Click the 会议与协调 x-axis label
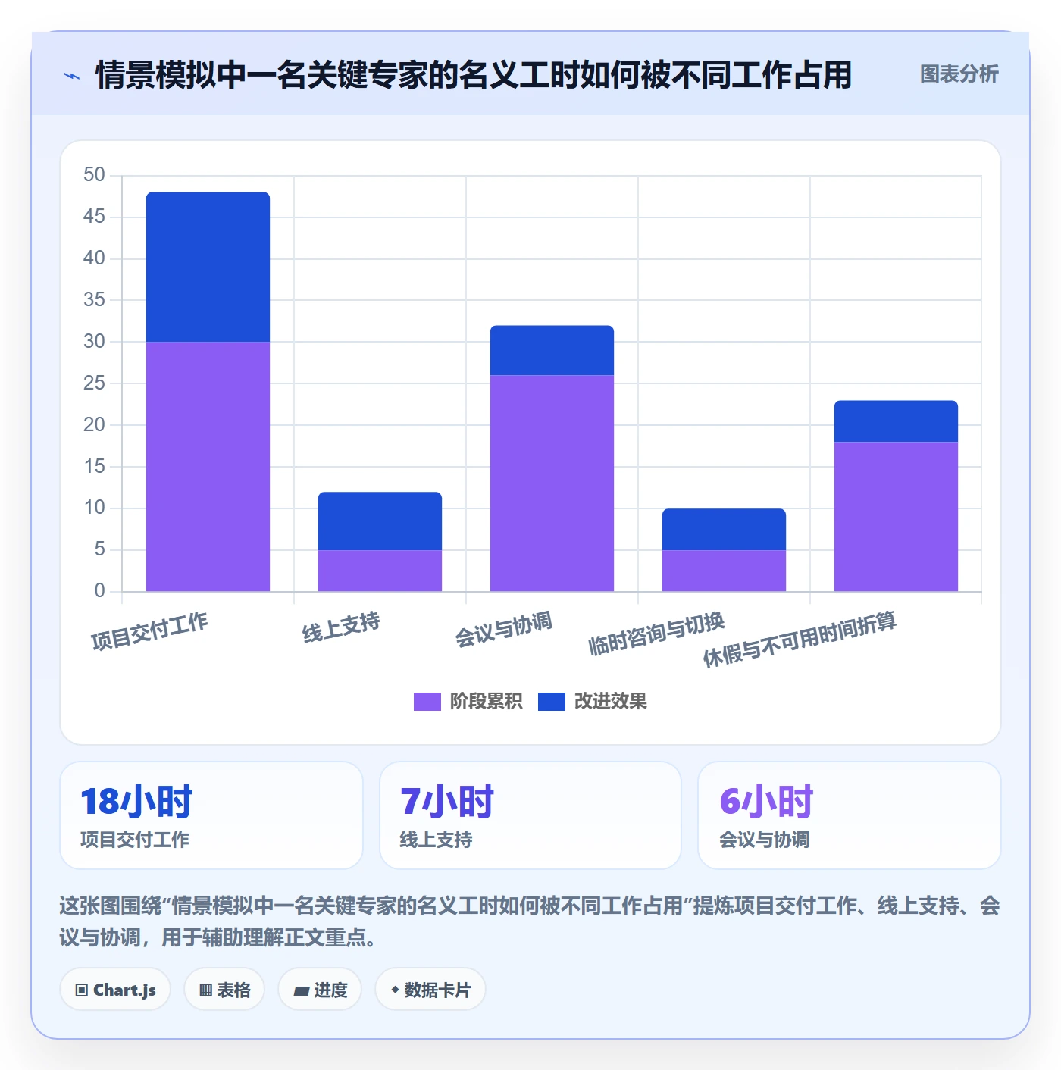Viewport: 1061px width, 1070px height. pos(503,630)
